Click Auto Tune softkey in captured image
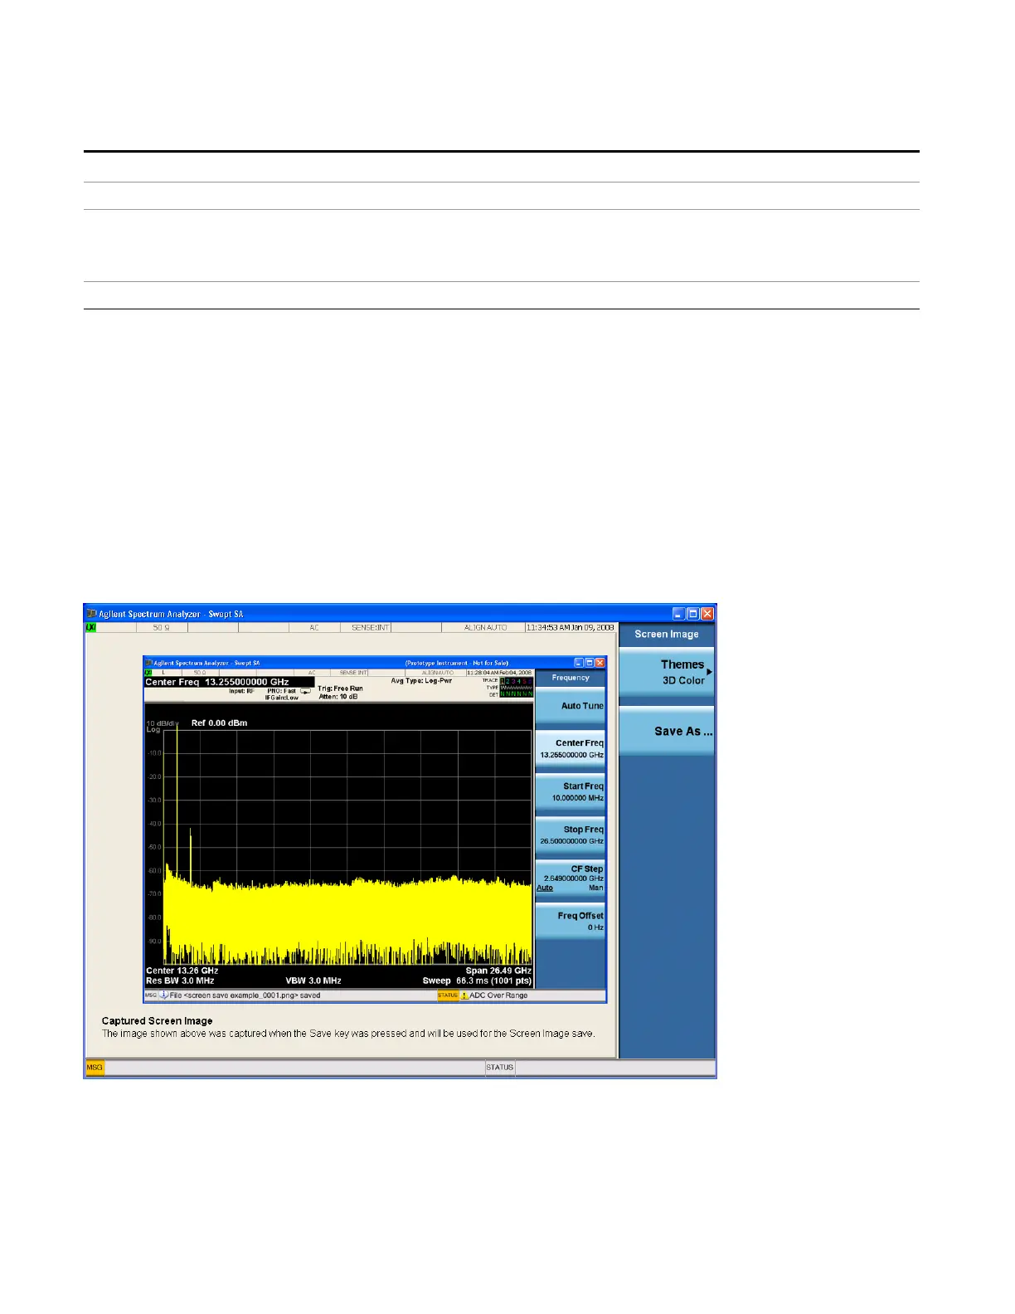The image size is (1015, 1314). tap(571, 706)
